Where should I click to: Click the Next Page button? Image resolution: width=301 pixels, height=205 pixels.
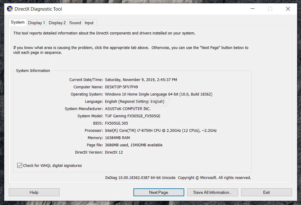point(159,192)
